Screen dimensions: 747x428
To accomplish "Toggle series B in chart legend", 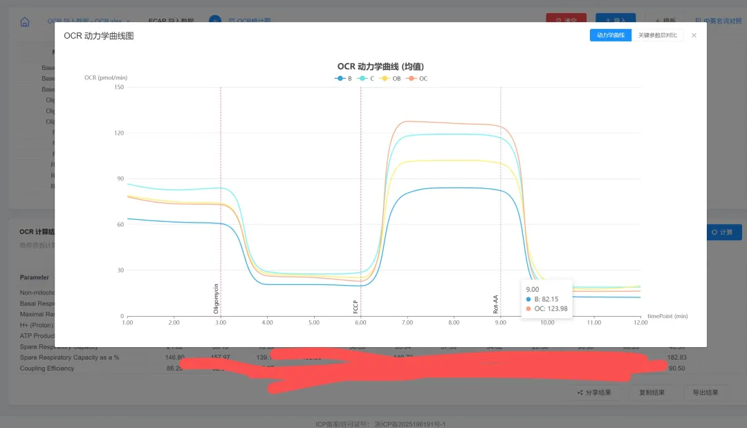I will (x=343, y=79).
